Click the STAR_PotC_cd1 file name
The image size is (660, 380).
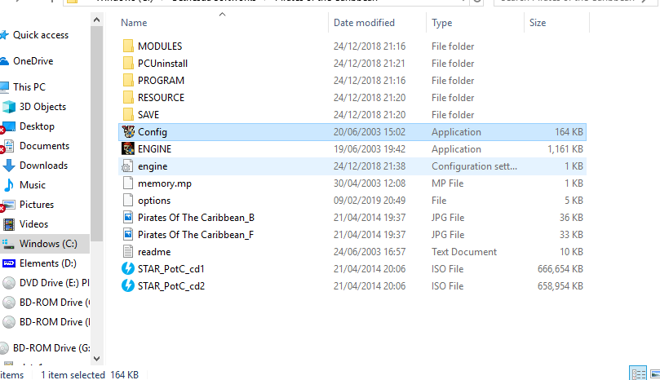click(171, 269)
